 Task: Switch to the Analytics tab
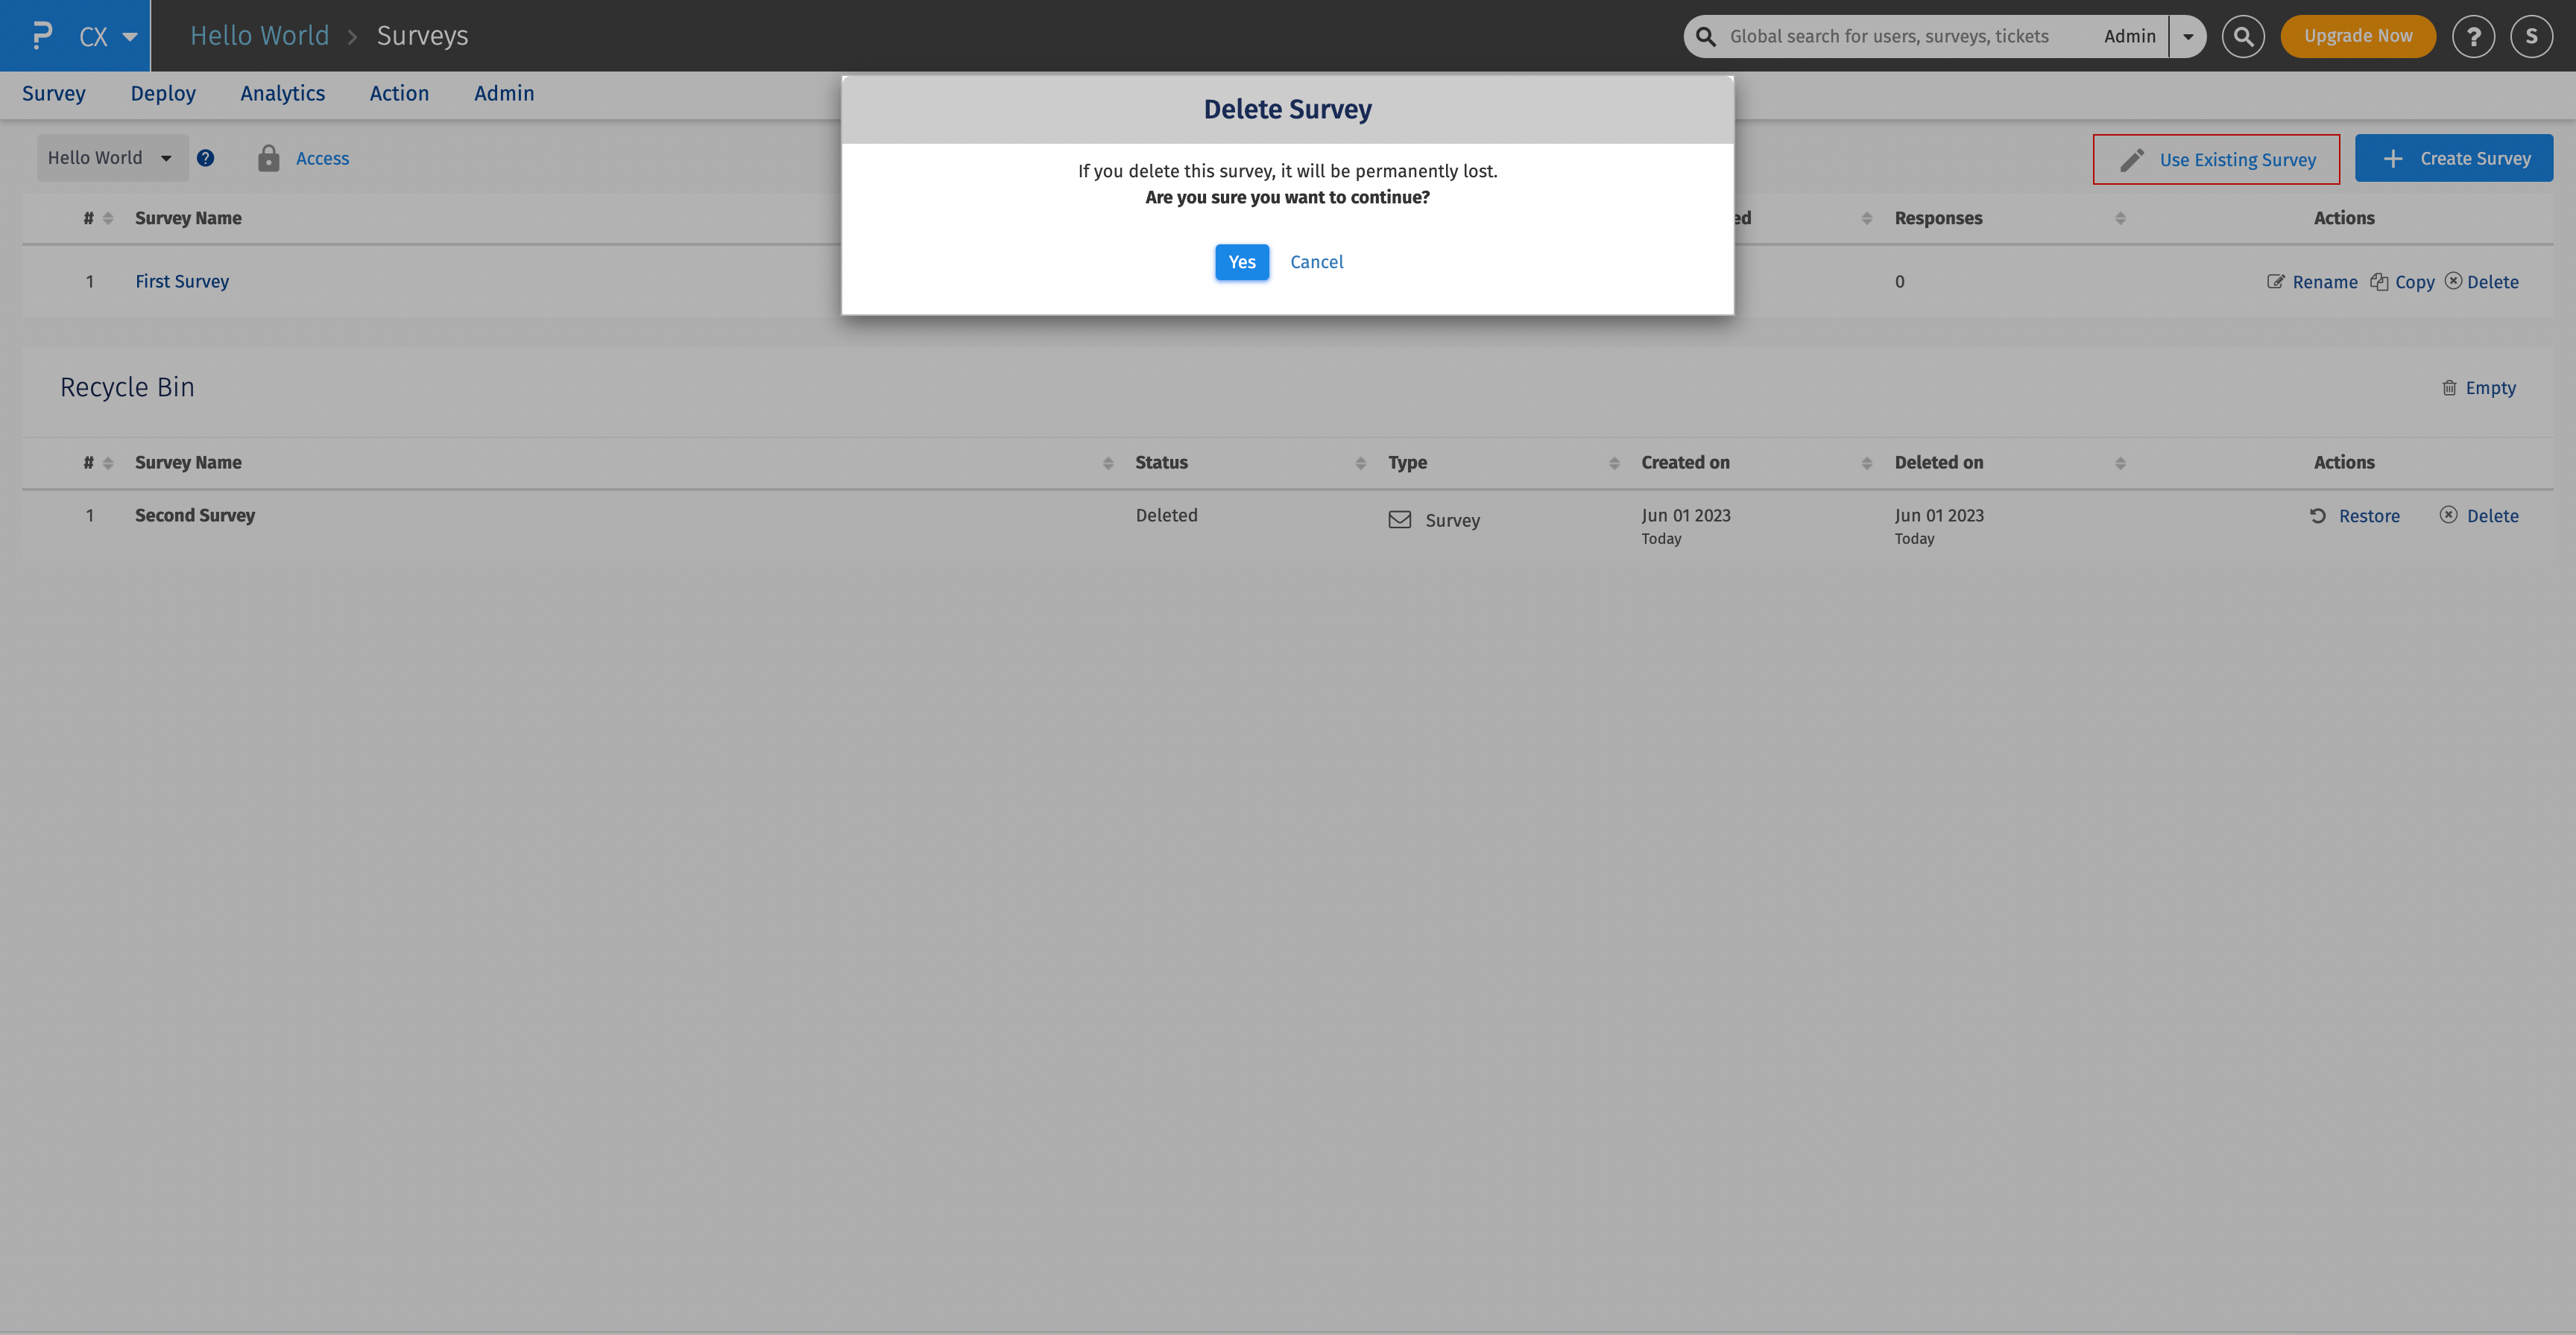click(282, 93)
